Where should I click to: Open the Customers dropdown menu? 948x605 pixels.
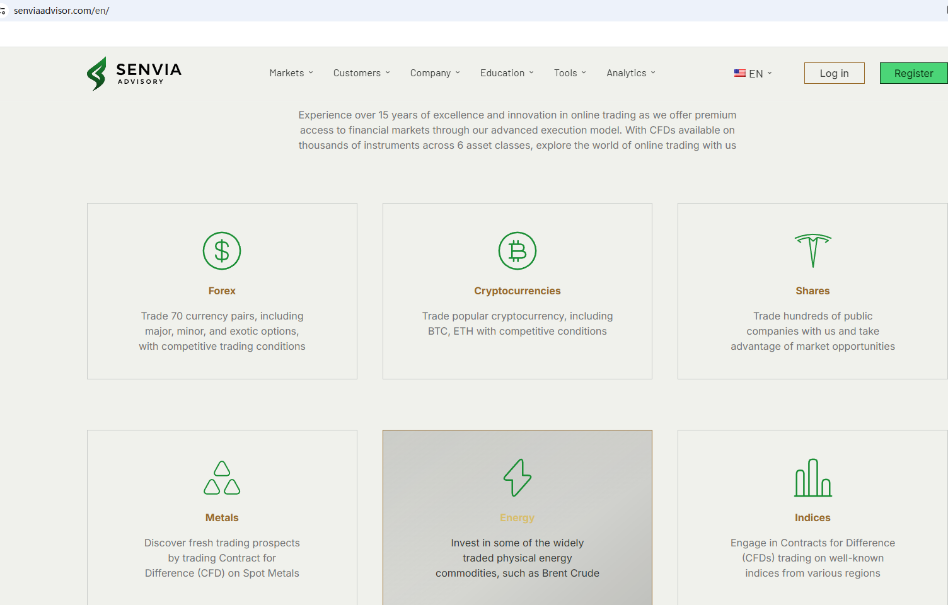(x=361, y=73)
